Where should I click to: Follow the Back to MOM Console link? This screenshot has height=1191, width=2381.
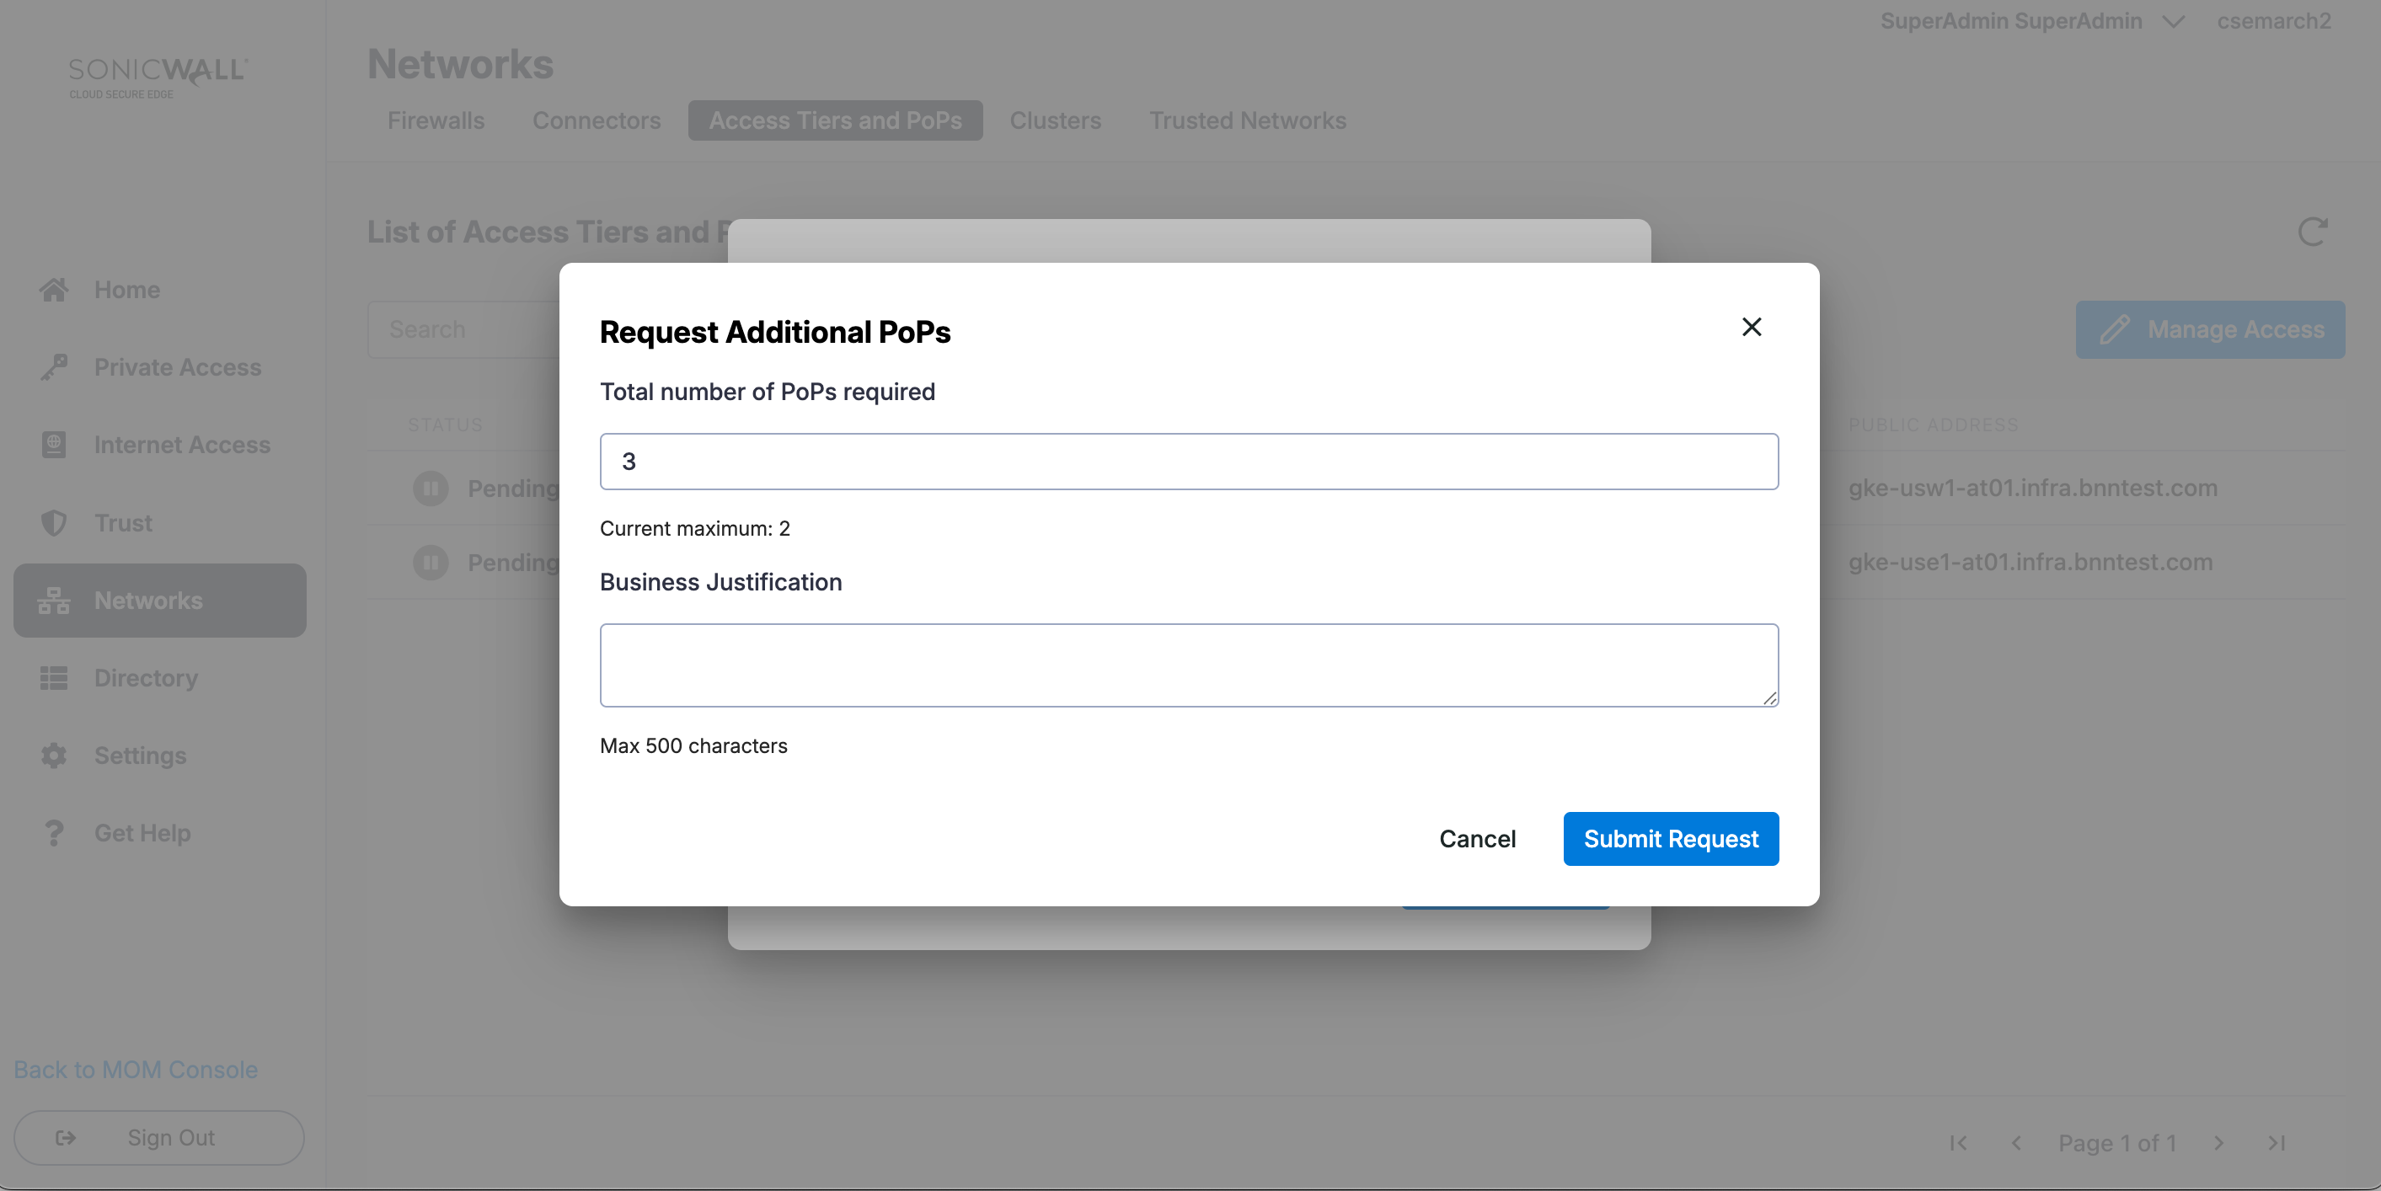[136, 1069]
